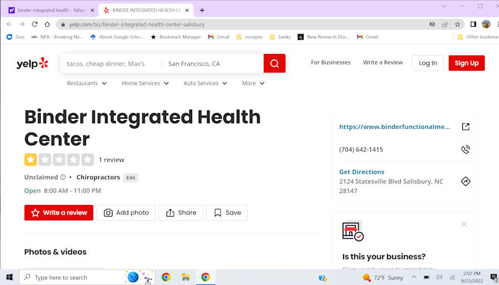Screen dimensions: 499x285
Task: Open the banks bookmark folder
Action: click(280, 37)
